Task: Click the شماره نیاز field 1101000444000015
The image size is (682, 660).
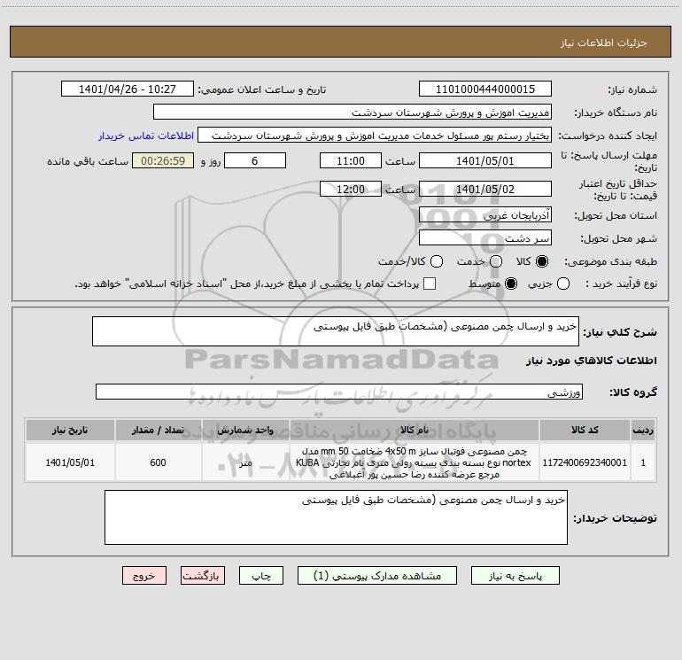Action: [485, 89]
